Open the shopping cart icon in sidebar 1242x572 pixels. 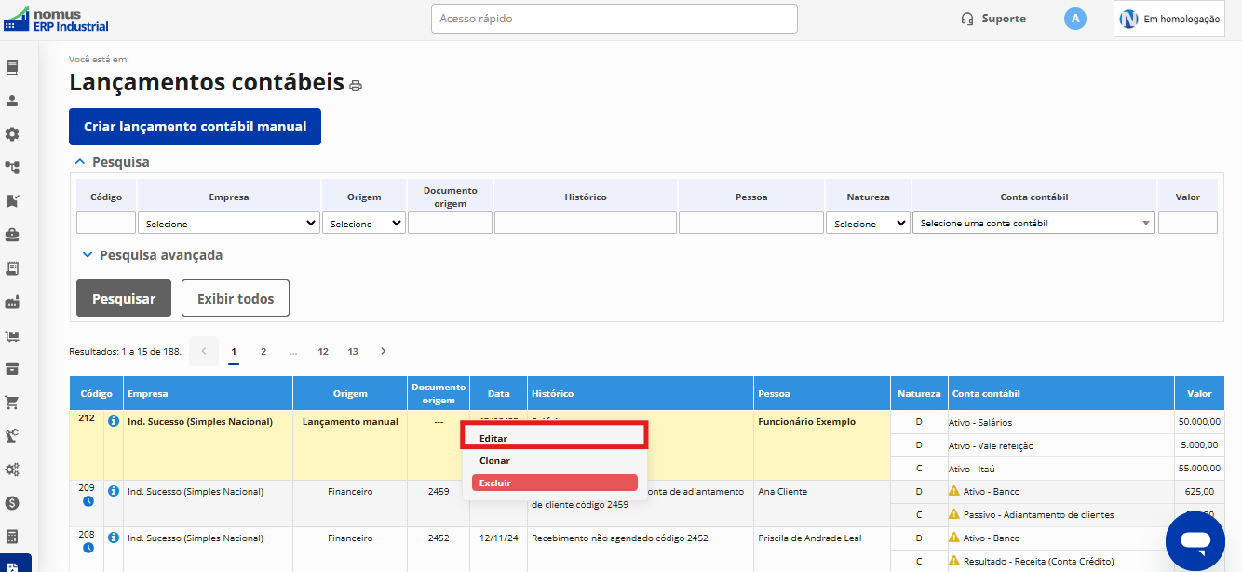coord(12,402)
